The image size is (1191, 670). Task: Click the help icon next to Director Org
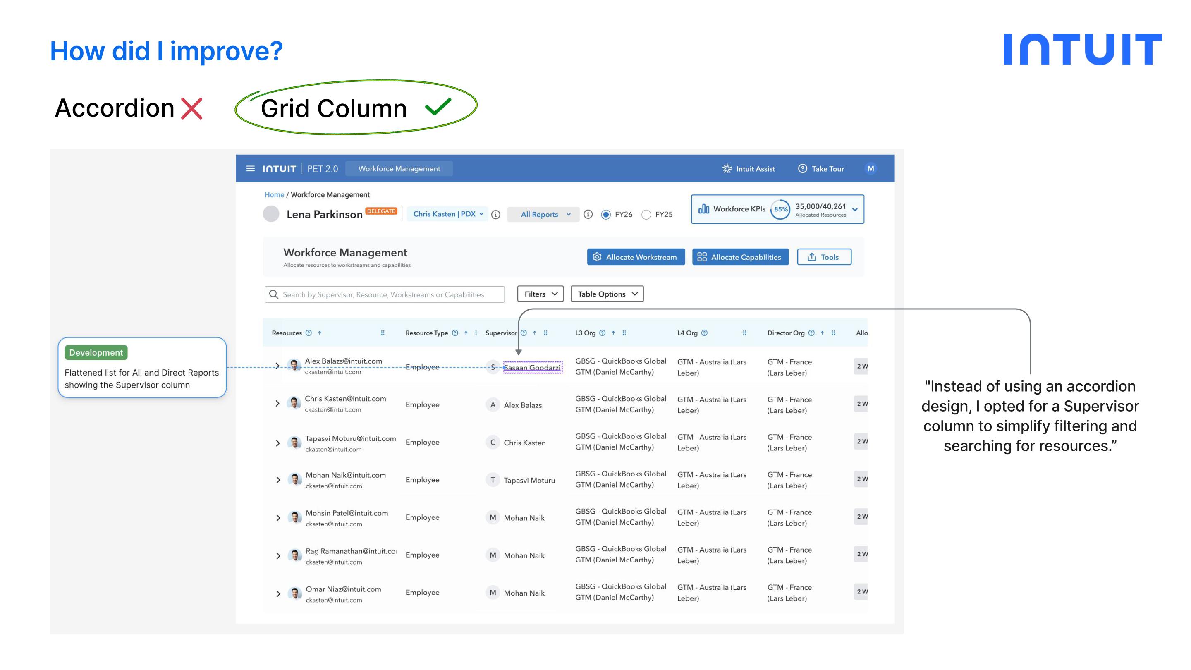811,333
